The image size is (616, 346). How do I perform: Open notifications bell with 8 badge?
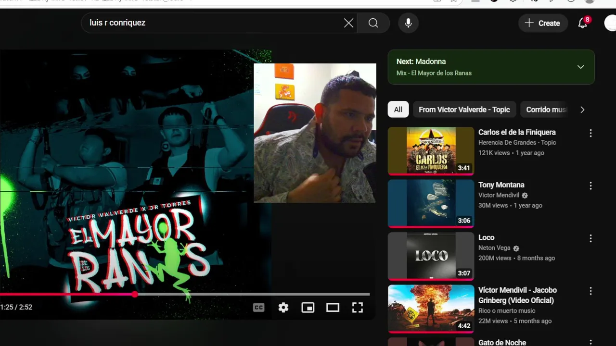(583, 23)
